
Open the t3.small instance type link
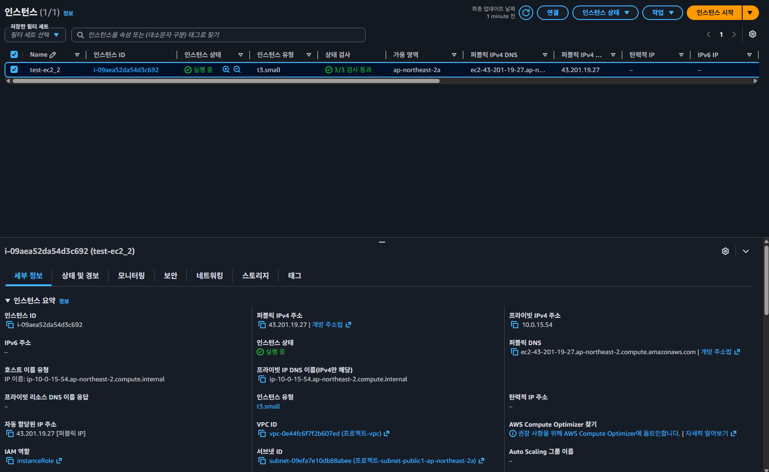268,406
